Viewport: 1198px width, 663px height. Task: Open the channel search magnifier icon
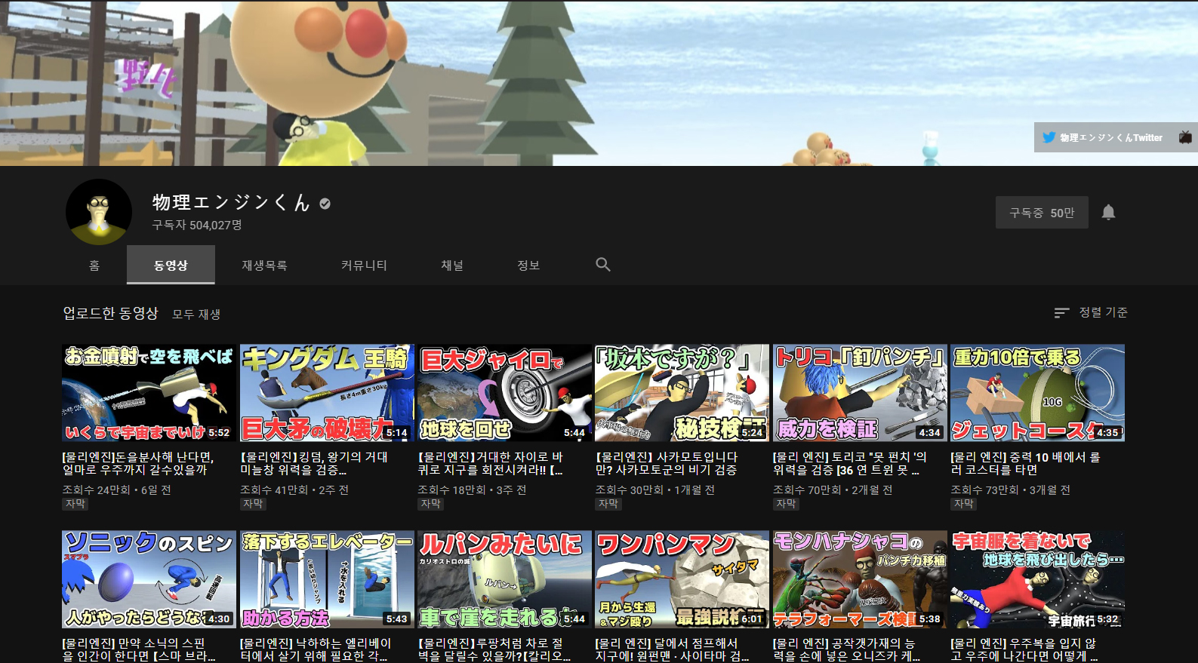602,265
